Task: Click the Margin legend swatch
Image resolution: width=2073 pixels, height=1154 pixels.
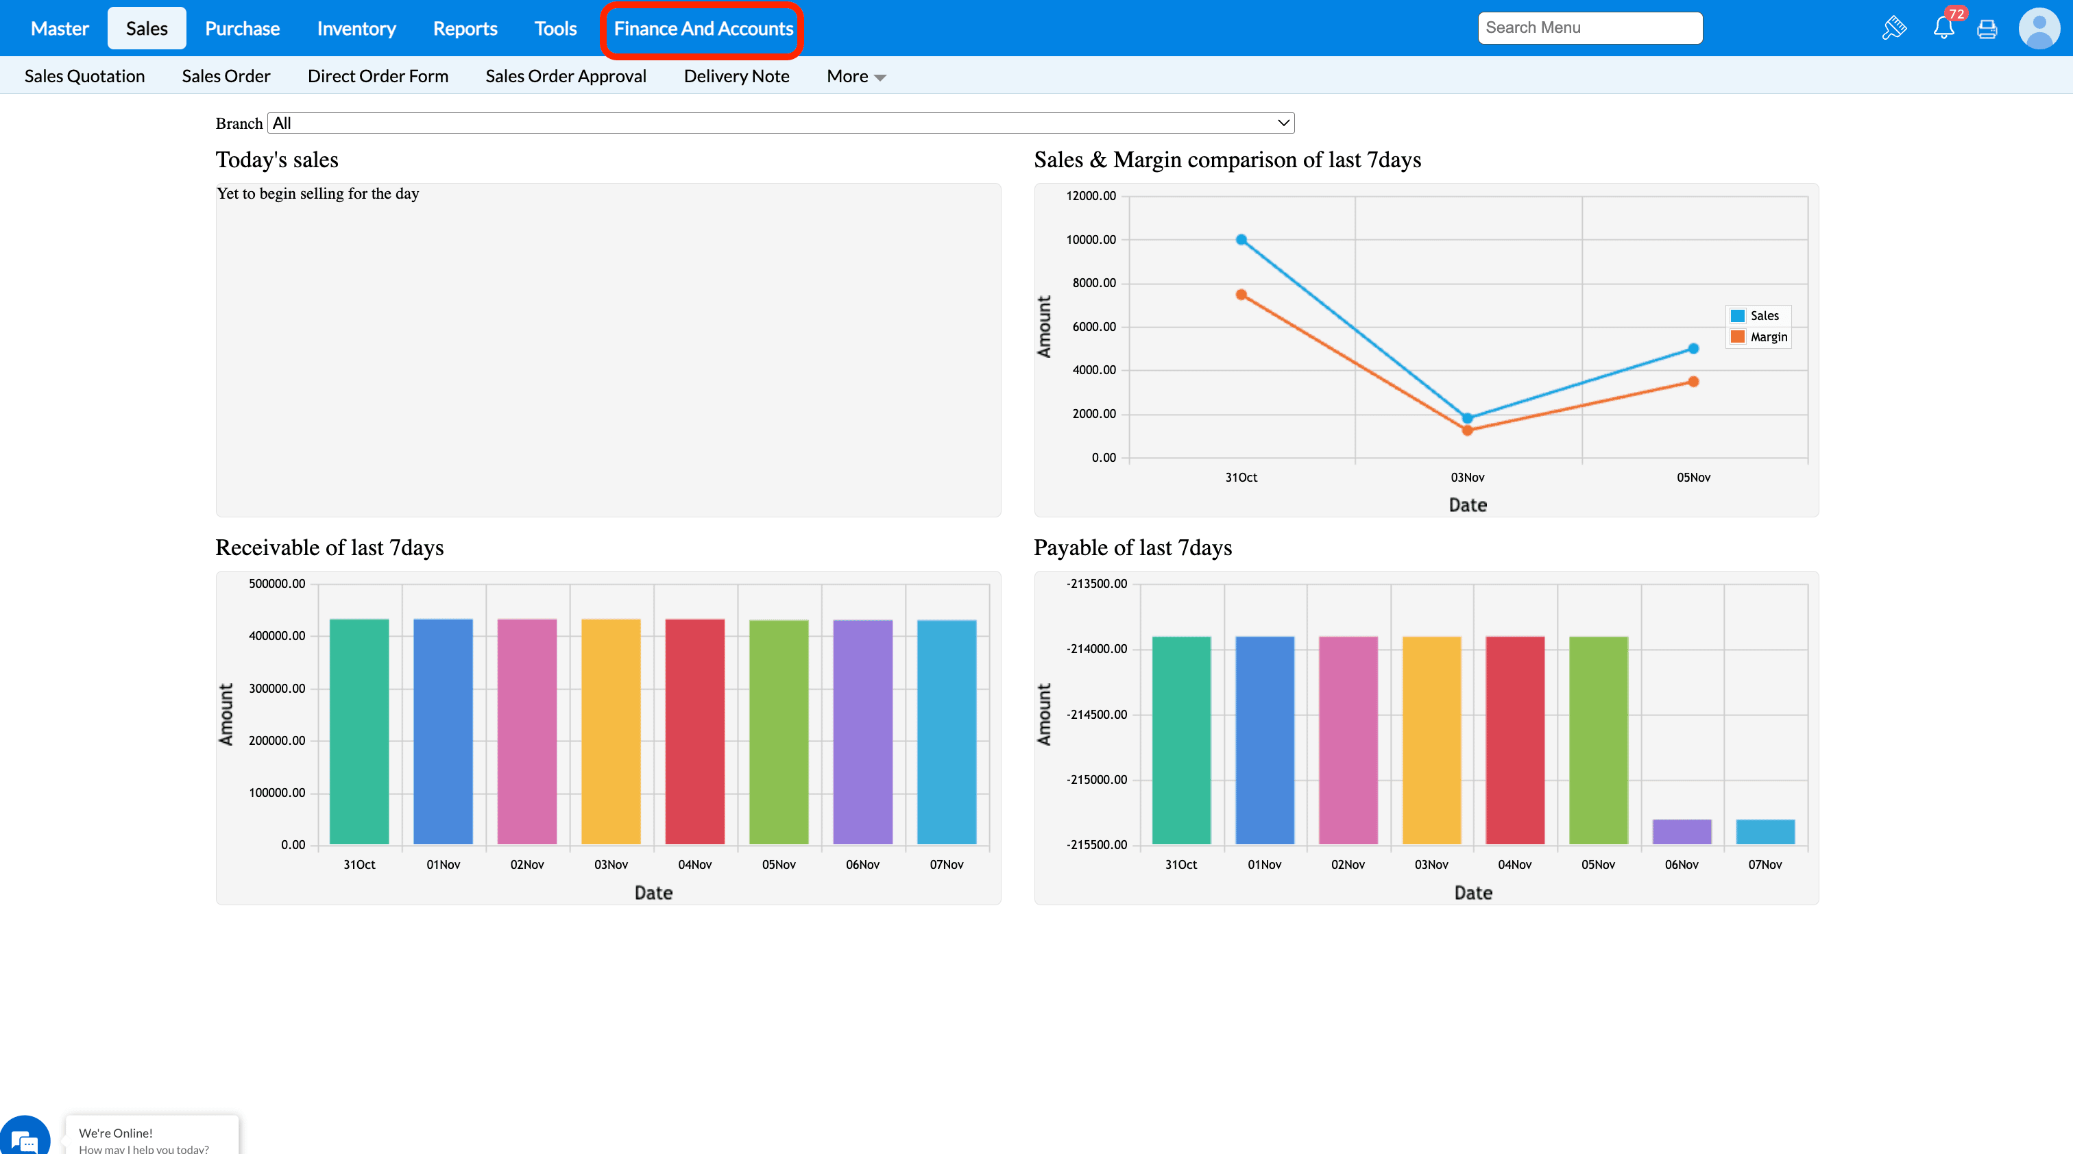Action: point(1738,337)
